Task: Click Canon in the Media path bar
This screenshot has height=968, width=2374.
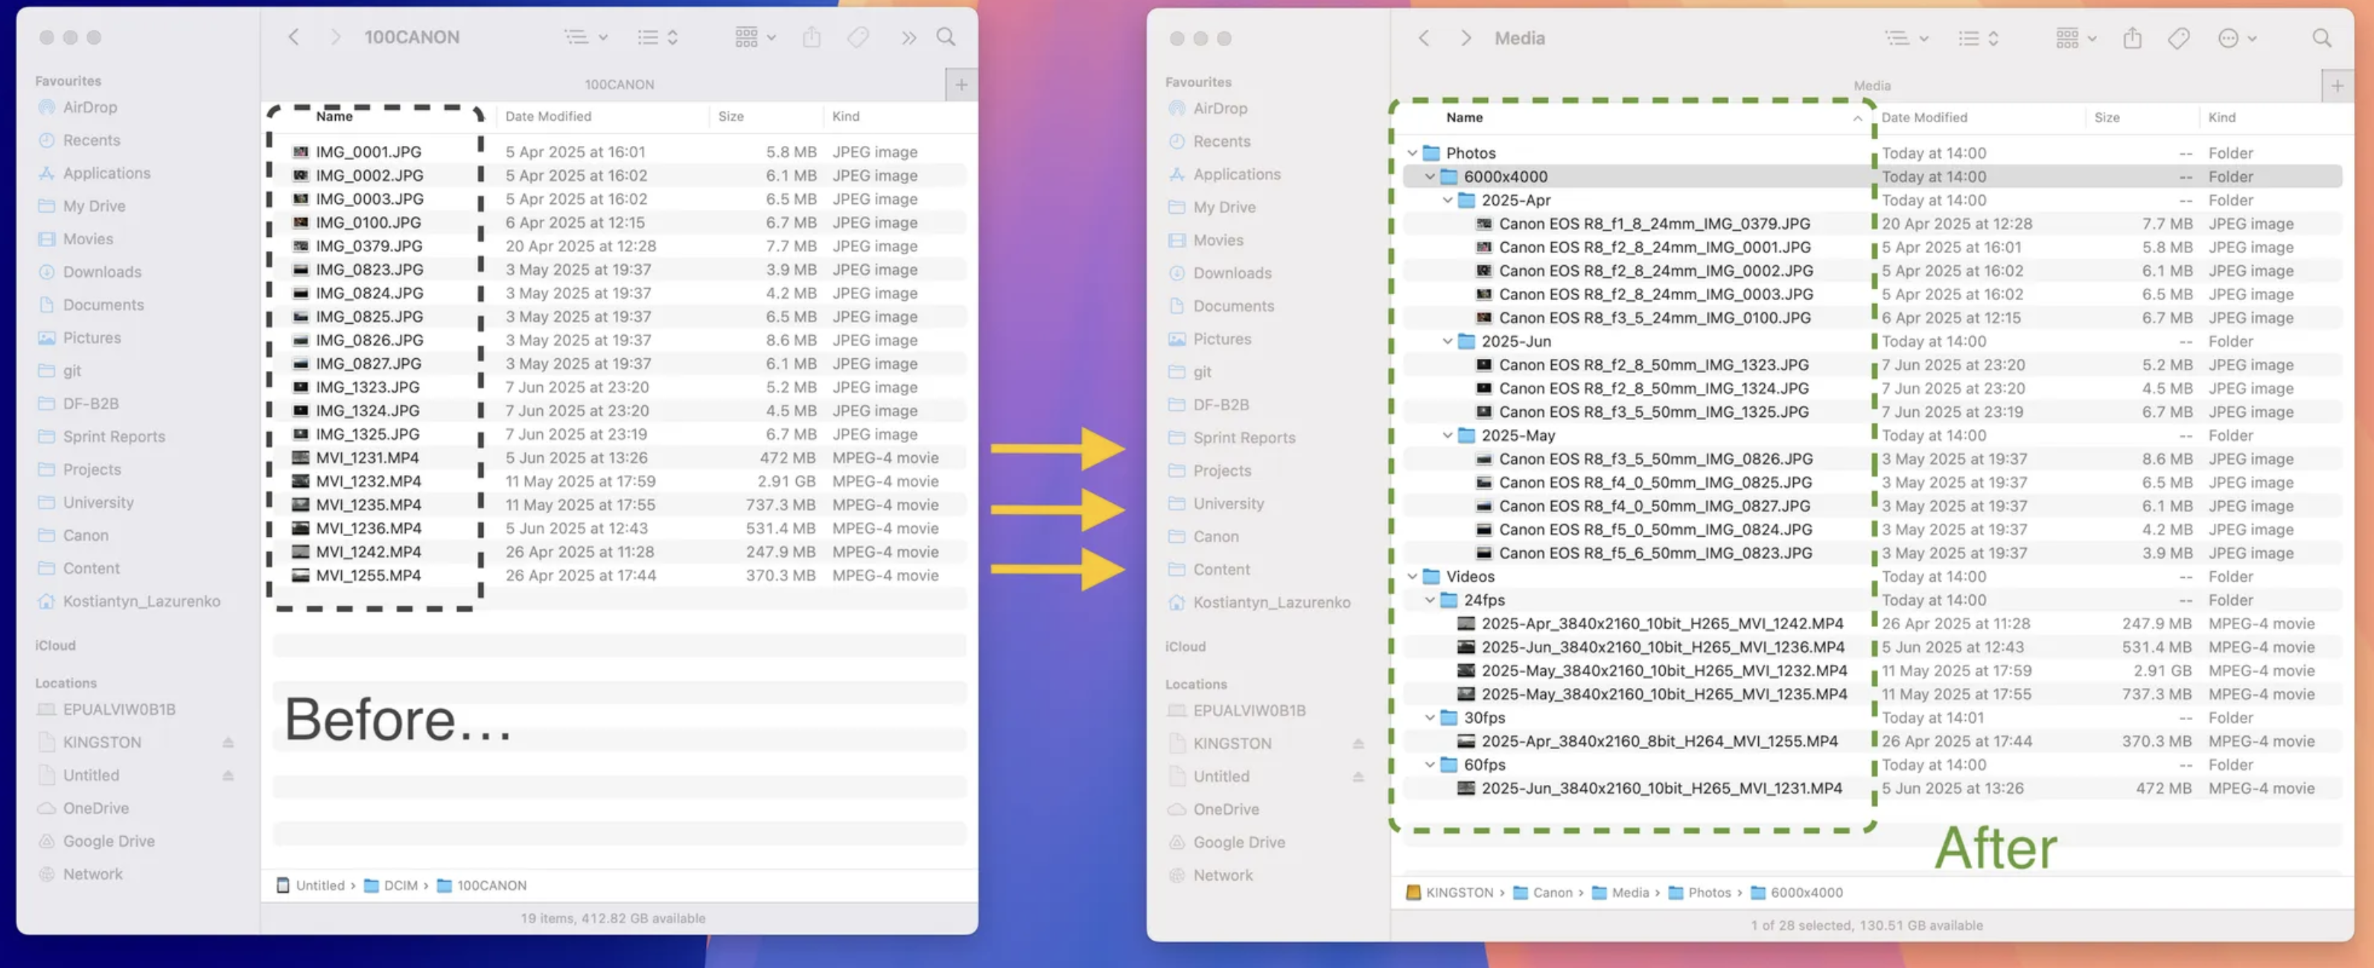Action: click(x=1552, y=892)
